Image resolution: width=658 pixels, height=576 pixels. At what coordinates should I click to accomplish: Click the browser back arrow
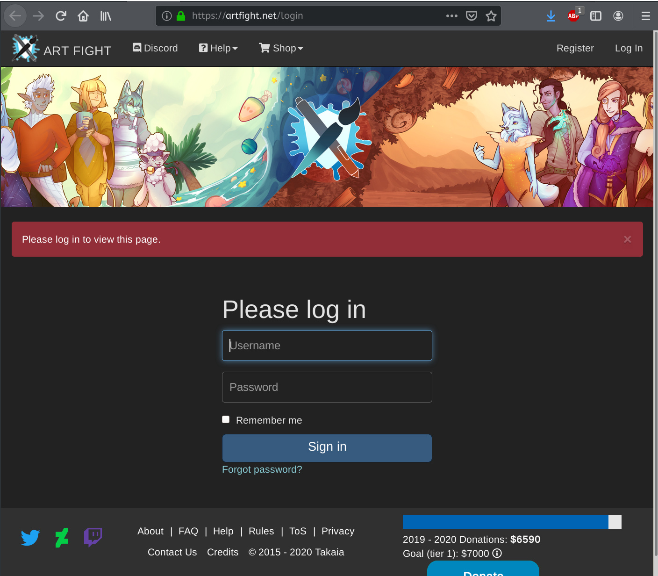(x=15, y=16)
